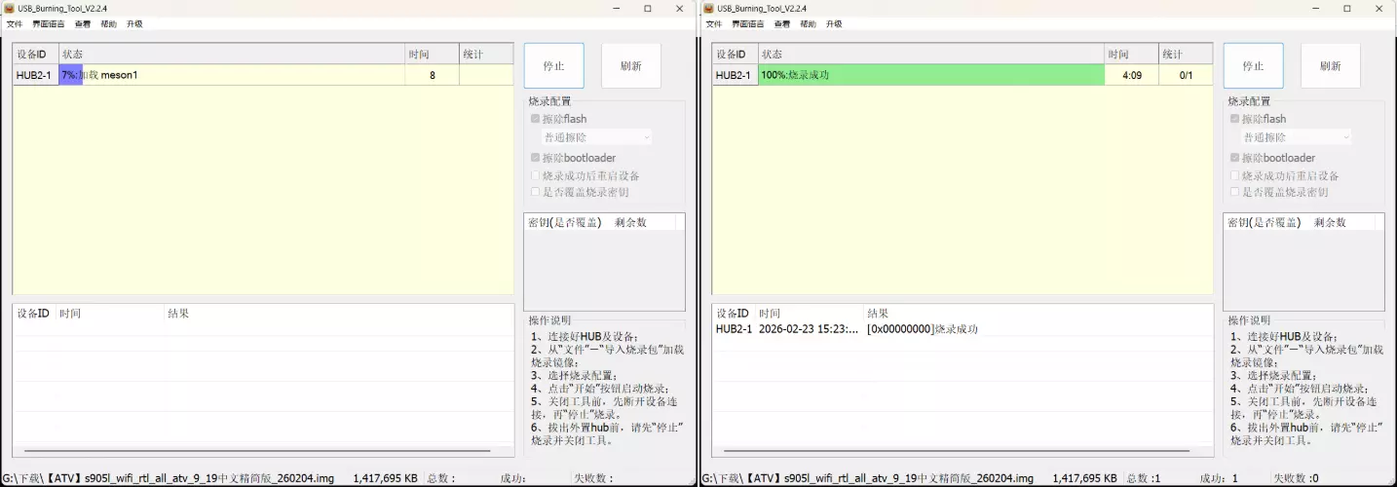Click app icon in the 7% loading window title
Image resolution: width=1397 pixels, height=487 pixels.
point(9,8)
